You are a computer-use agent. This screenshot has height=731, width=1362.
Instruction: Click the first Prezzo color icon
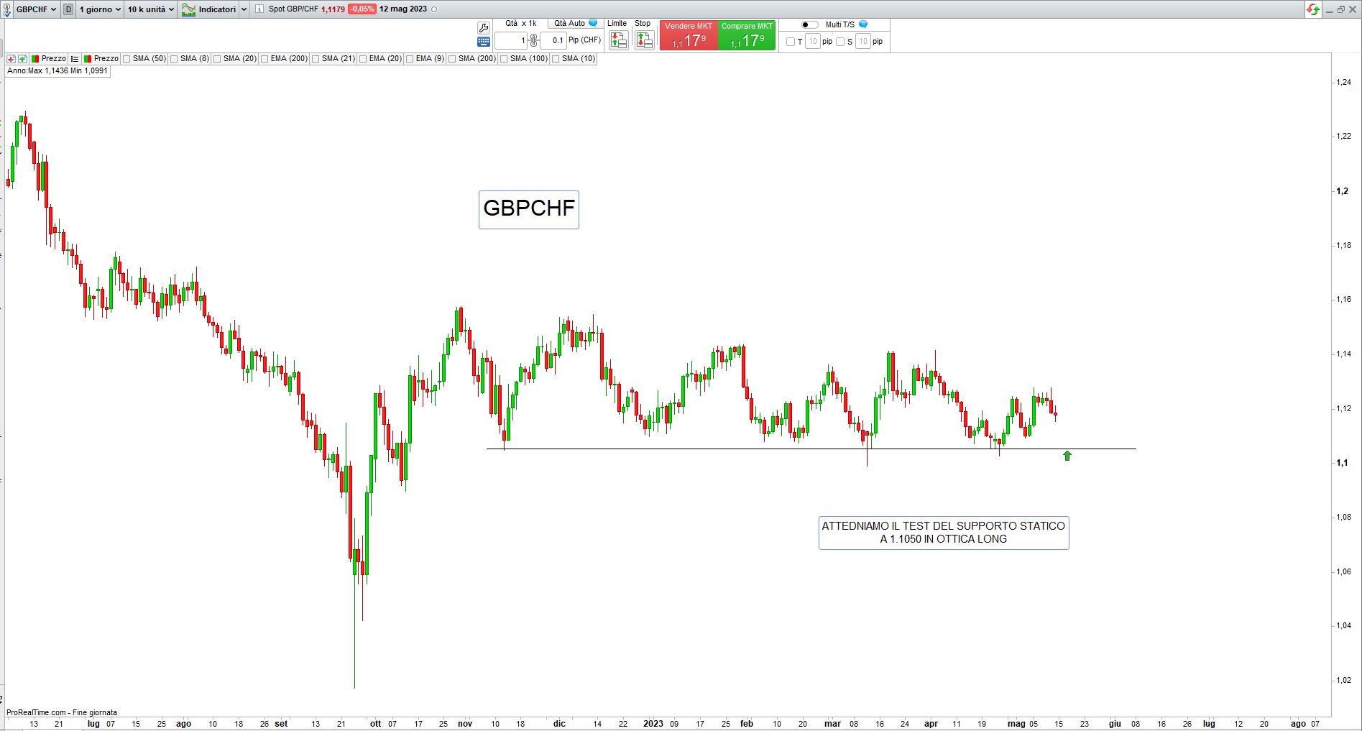34,59
